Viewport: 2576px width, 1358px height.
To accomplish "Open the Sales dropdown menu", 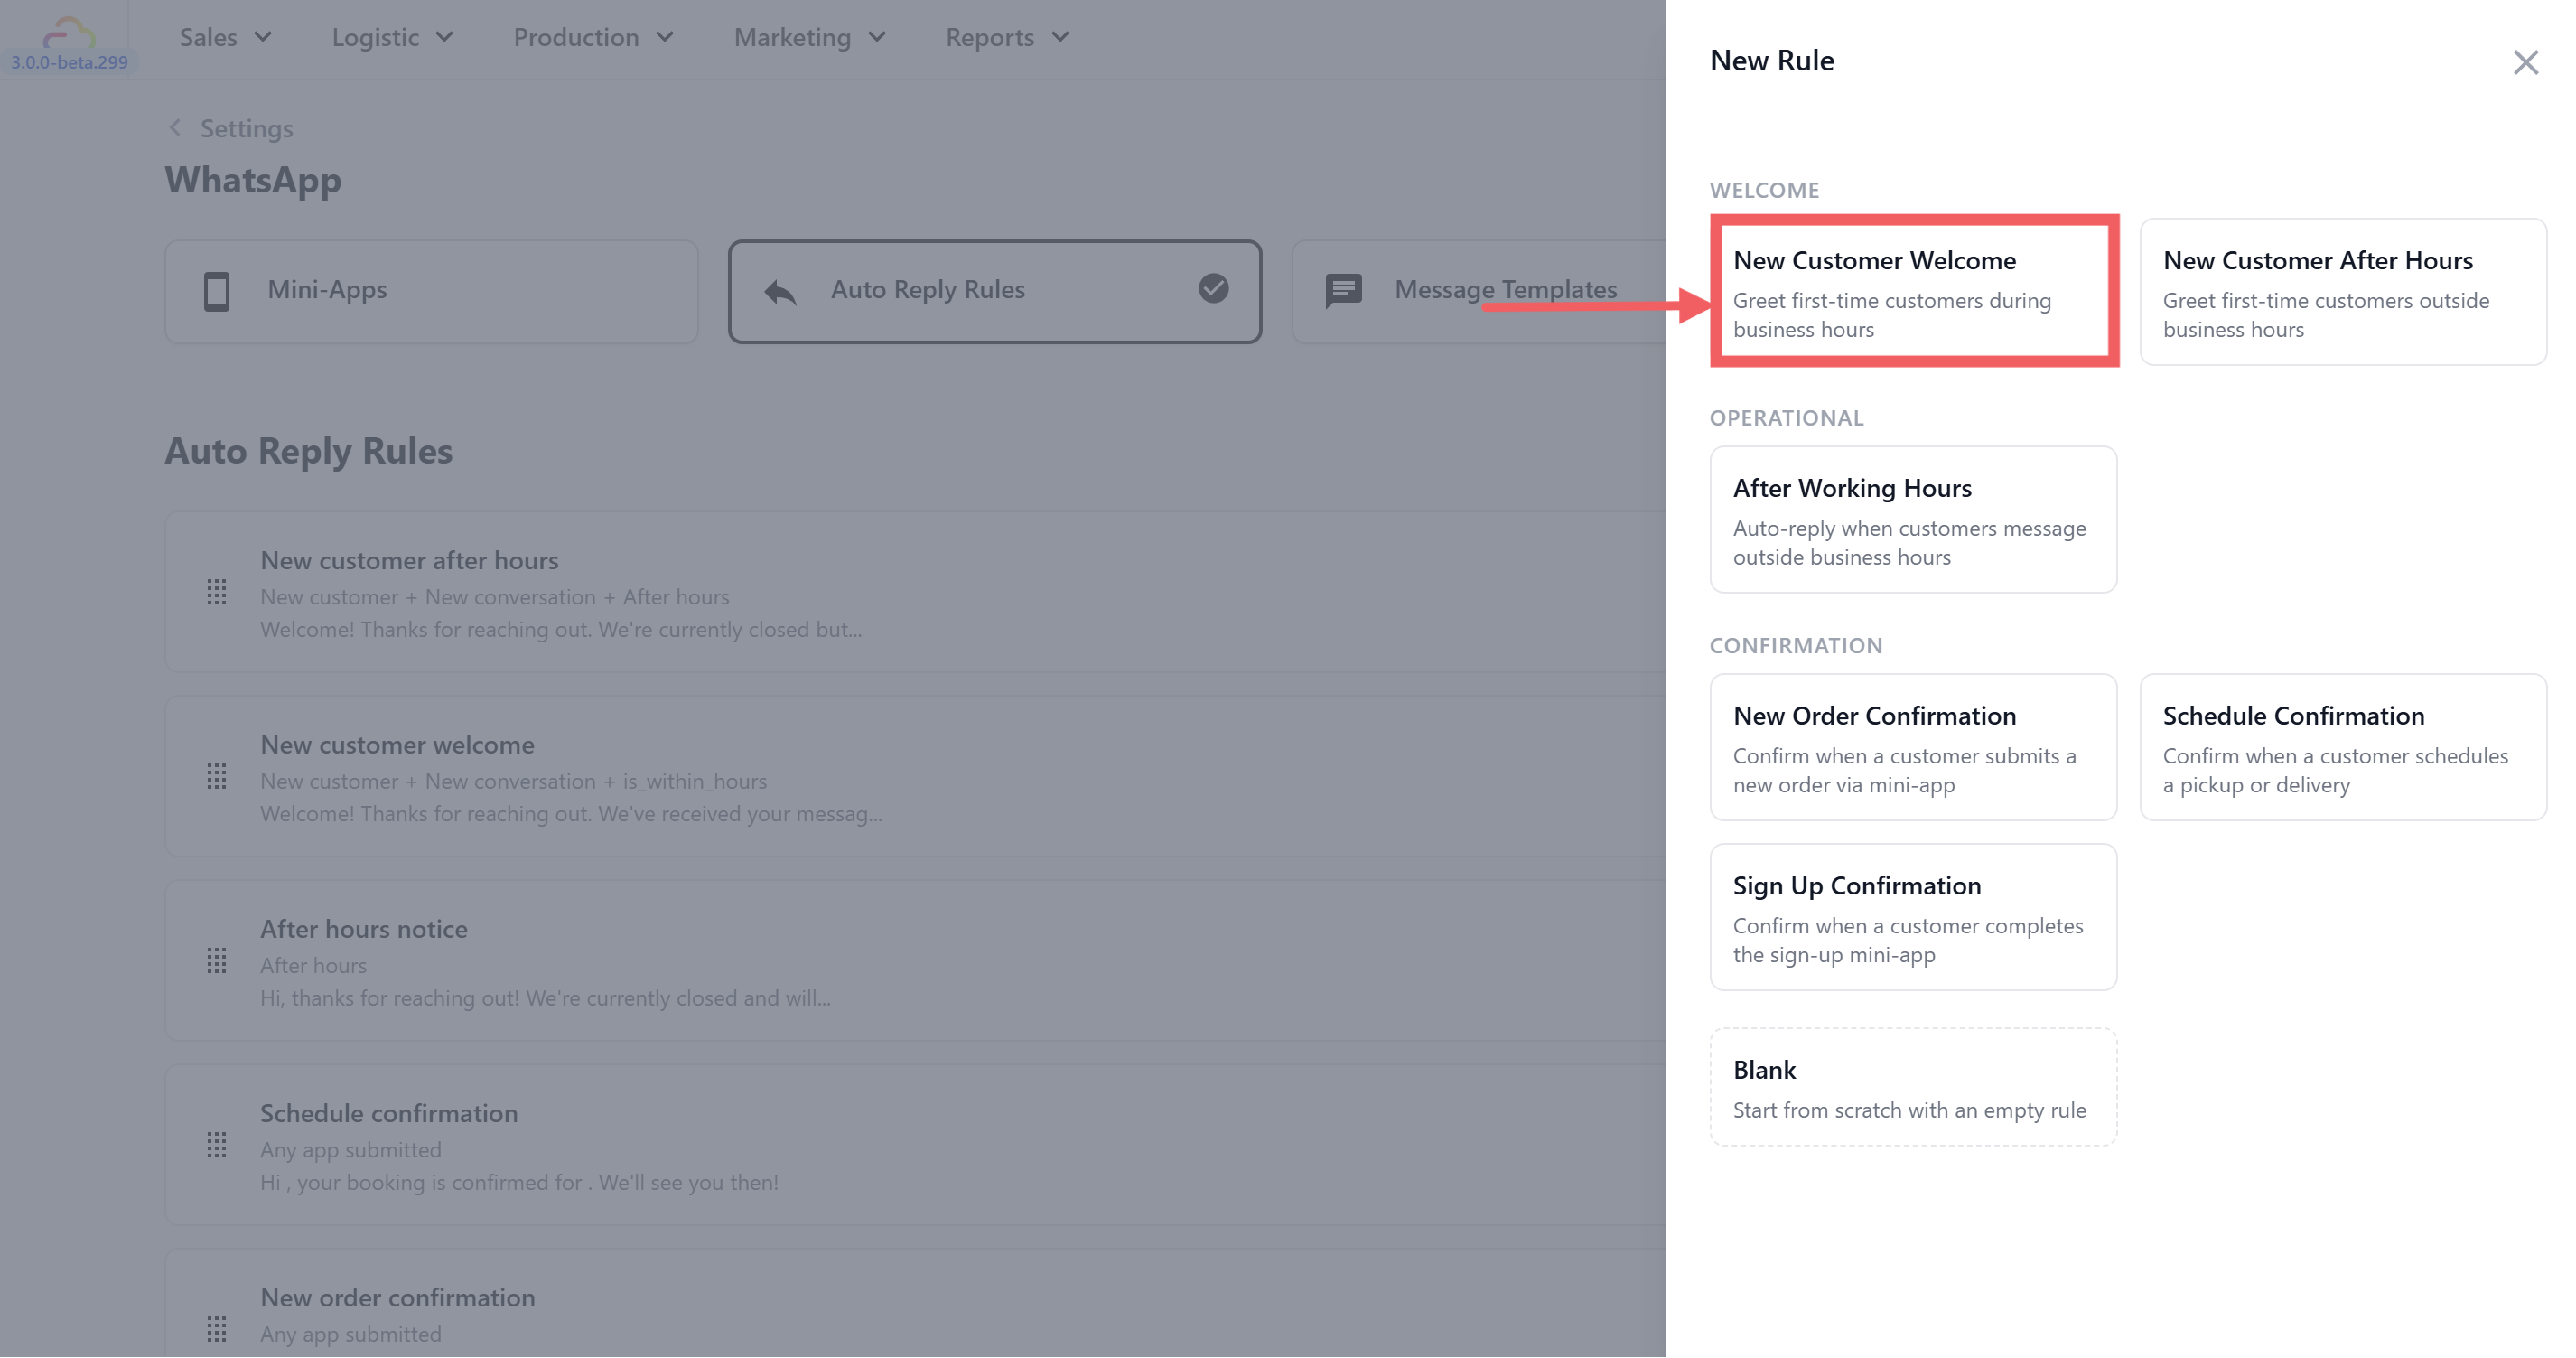I will pyautogui.click(x=225, y=37).
